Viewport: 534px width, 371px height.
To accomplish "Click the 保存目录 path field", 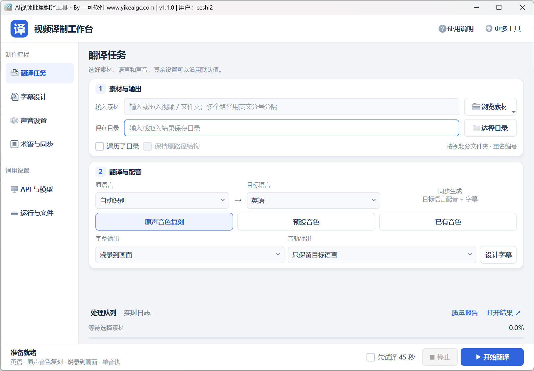I will pos(292,128).
